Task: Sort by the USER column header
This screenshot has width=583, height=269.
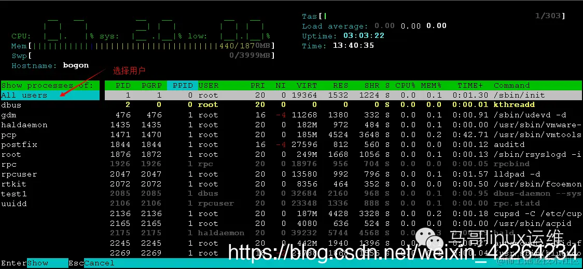Action: [209, 86]
